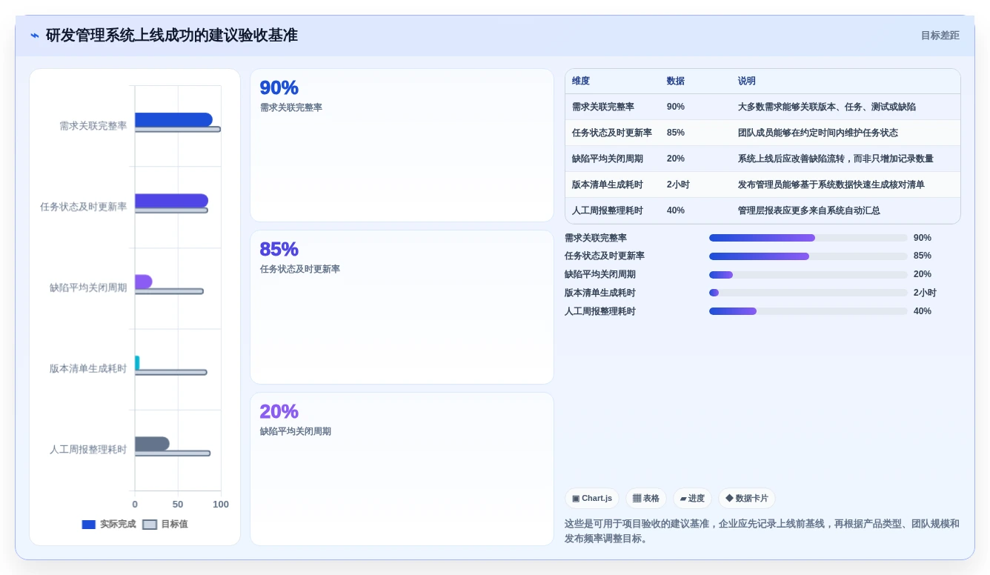Click description 团队成员能够在约定时间内维护任务状态
The image size is (990, 575).
pyautogui.click(x=817, y=133)
